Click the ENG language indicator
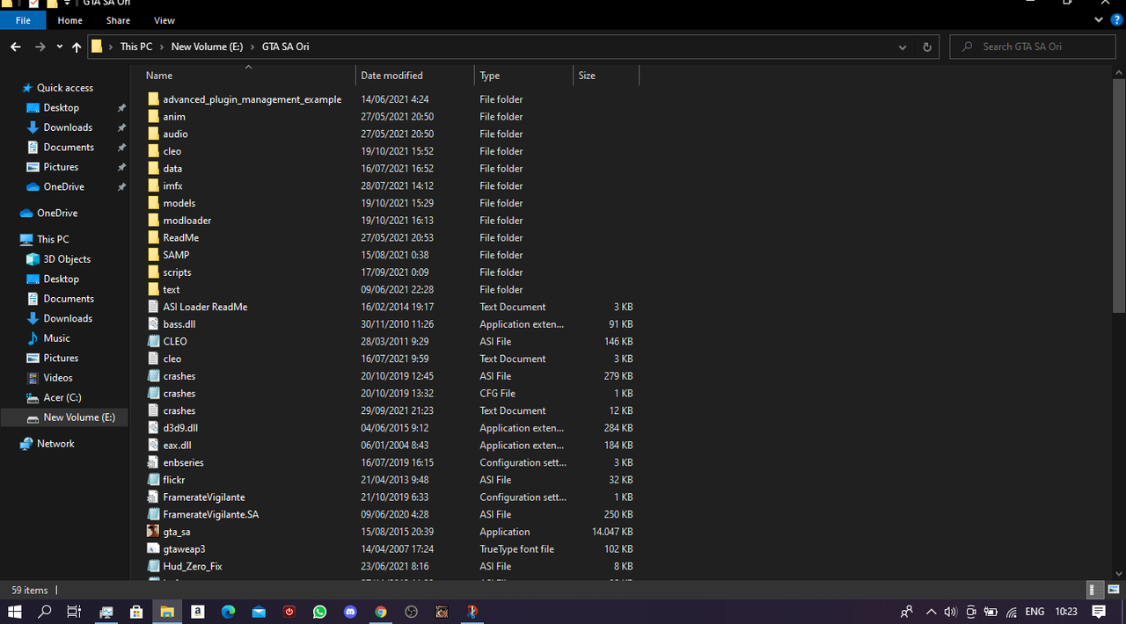This screenshot has width=1126, height=624. click(x=1035, y=612)
